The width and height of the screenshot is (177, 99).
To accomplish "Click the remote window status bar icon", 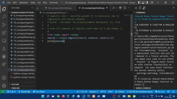I will click(x=3, y=92).
